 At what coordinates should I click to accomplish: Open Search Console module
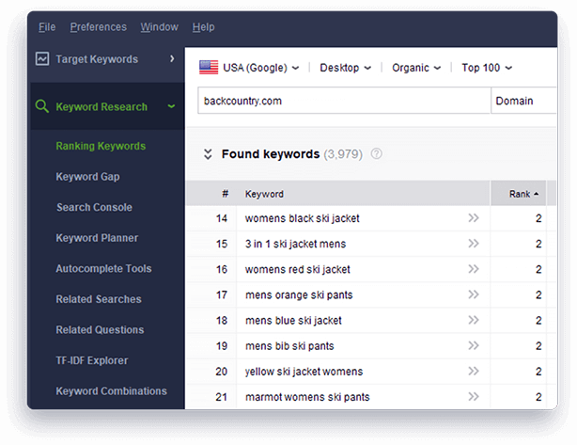[x=94, y=207]
